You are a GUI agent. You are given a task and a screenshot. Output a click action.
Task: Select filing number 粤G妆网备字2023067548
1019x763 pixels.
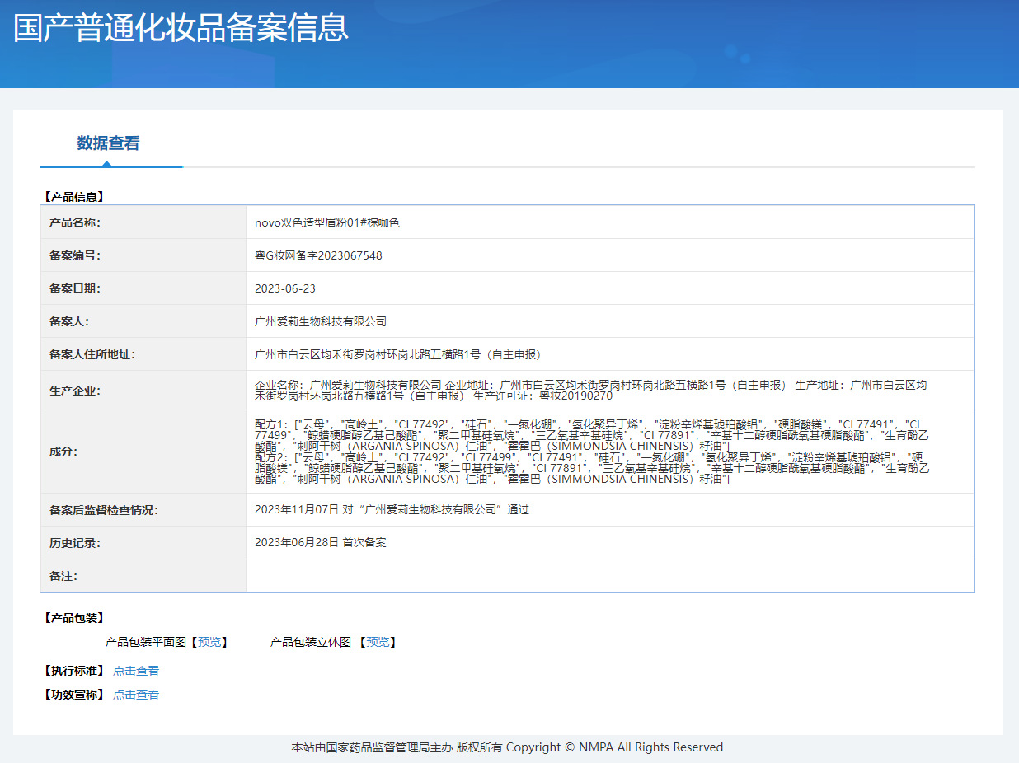pos(318,255)
